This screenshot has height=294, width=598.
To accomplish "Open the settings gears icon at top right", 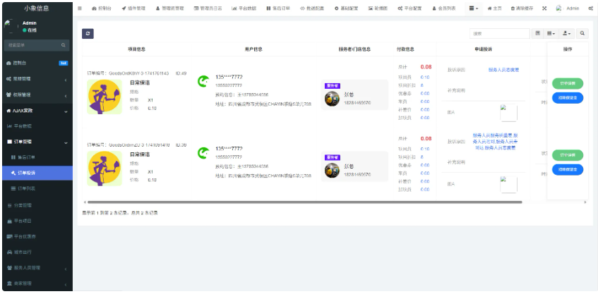I will tap(590, 8).
